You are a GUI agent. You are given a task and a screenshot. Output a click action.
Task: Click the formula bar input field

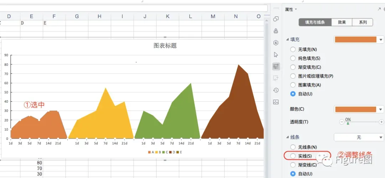(134, 8)
